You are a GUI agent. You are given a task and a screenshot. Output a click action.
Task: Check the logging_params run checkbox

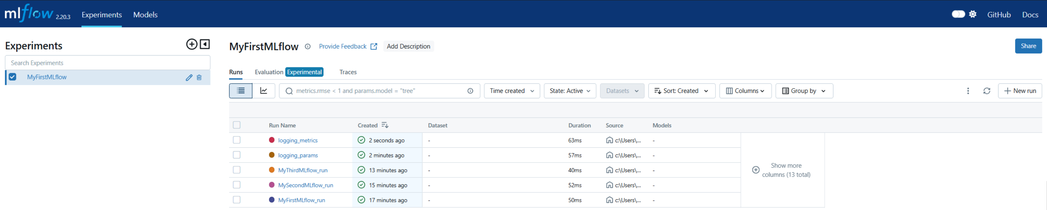(x=237, y=155)
